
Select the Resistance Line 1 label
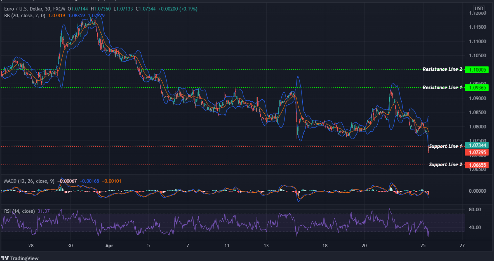coord(442,87)
